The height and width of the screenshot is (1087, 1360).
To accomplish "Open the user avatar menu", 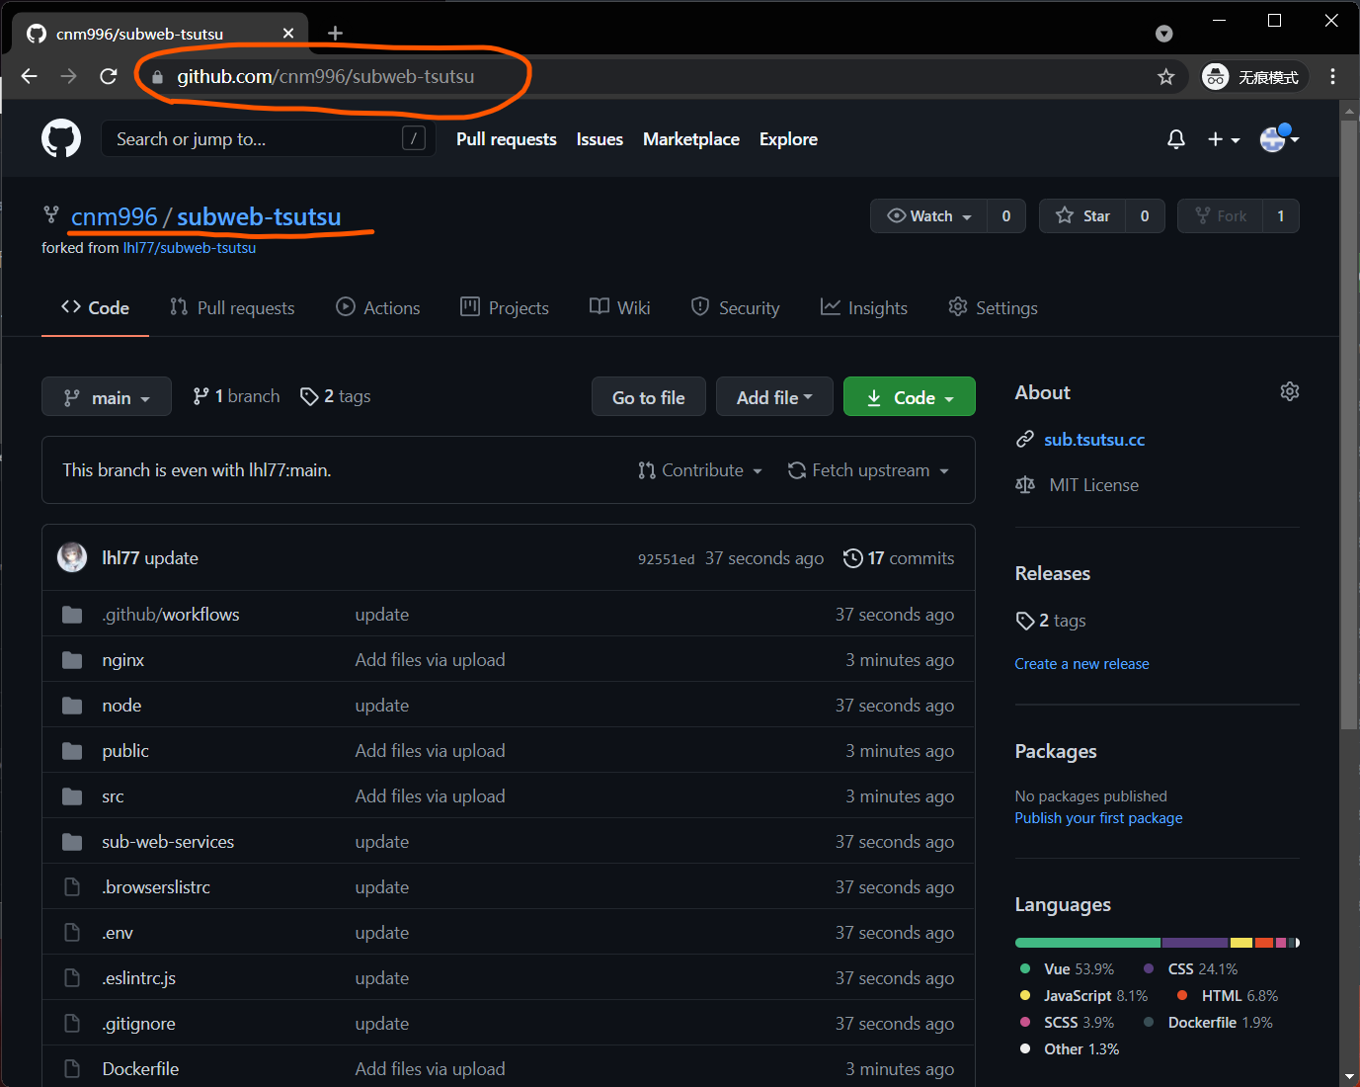I will point(1279,139).
